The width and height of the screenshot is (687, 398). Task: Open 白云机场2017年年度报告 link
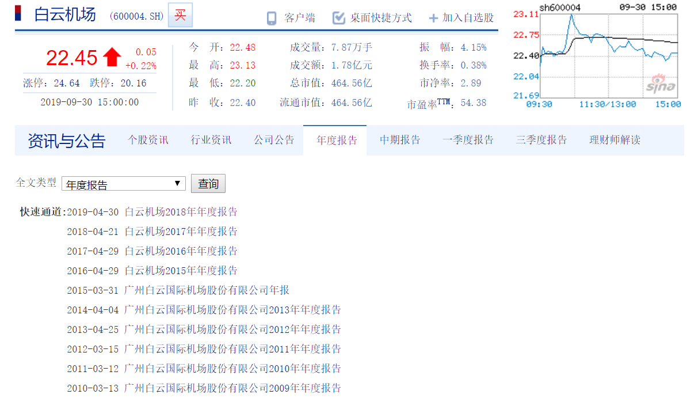coord(181,231)
